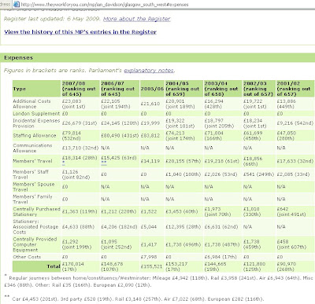Click the 'Expenses' section heading

pyautogui.click(x=18, y=57)
